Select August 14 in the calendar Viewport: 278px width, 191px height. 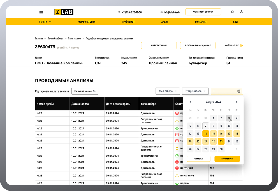(x=206, y=134)
